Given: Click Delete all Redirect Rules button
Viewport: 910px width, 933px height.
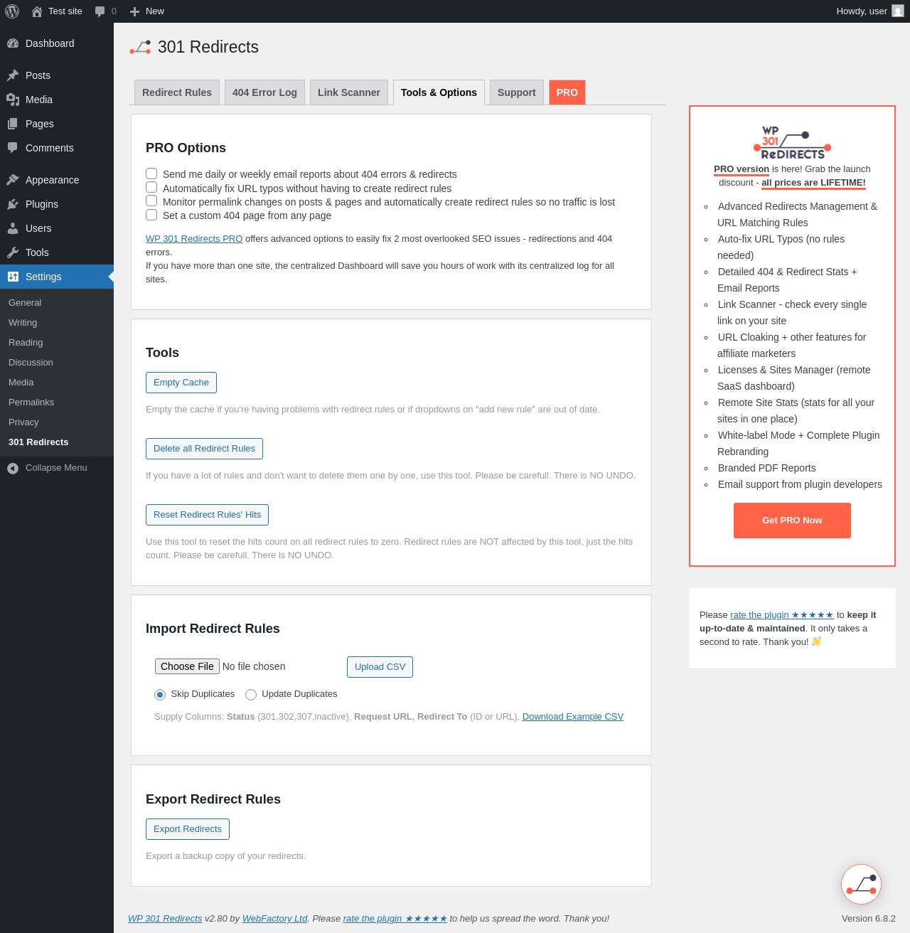Looking at the screenshot, I should tap(204, 449).
